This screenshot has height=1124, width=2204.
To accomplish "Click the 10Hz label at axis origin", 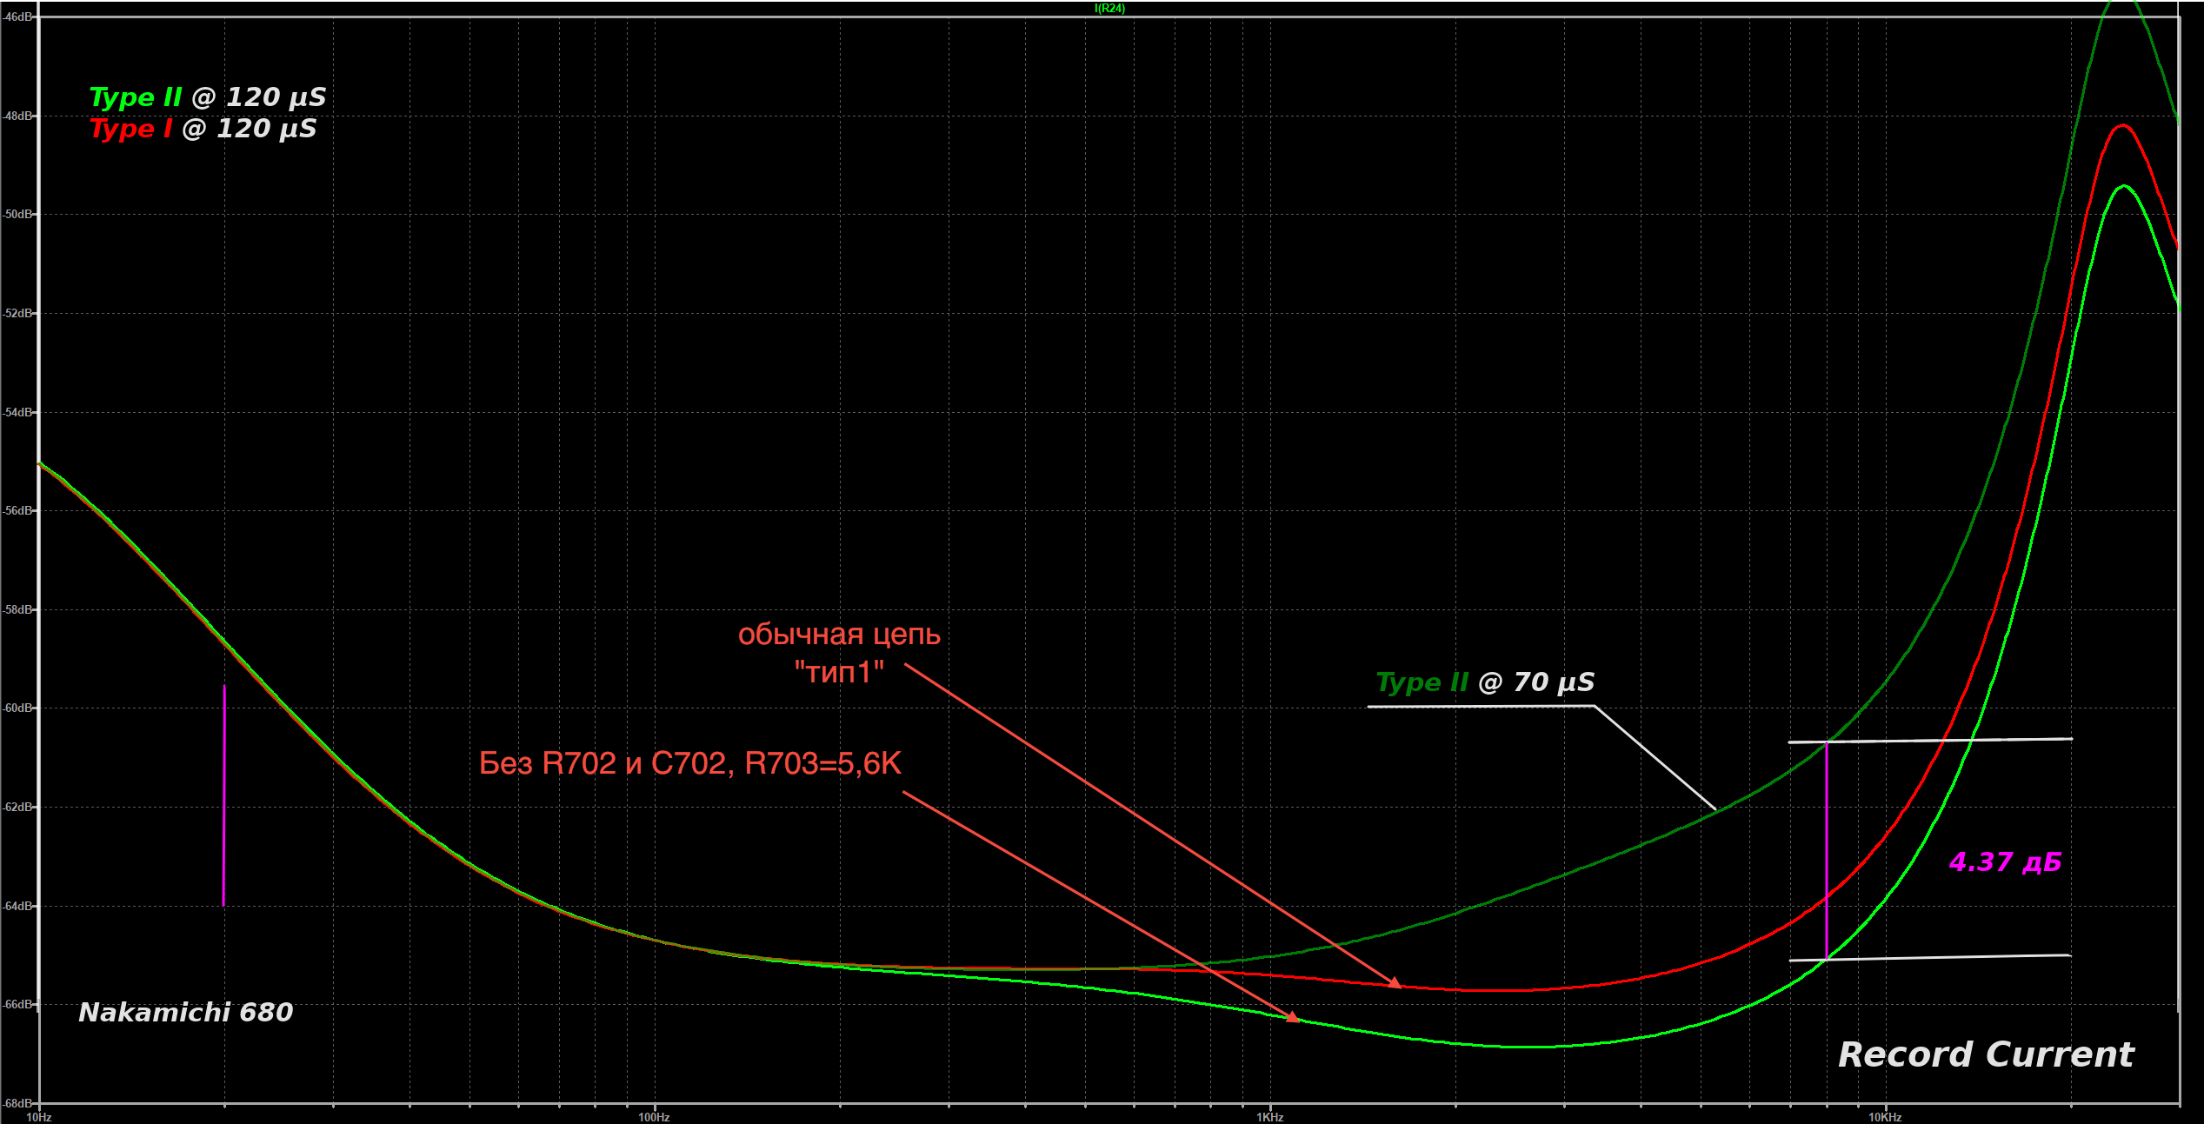I will [39, 1117].
